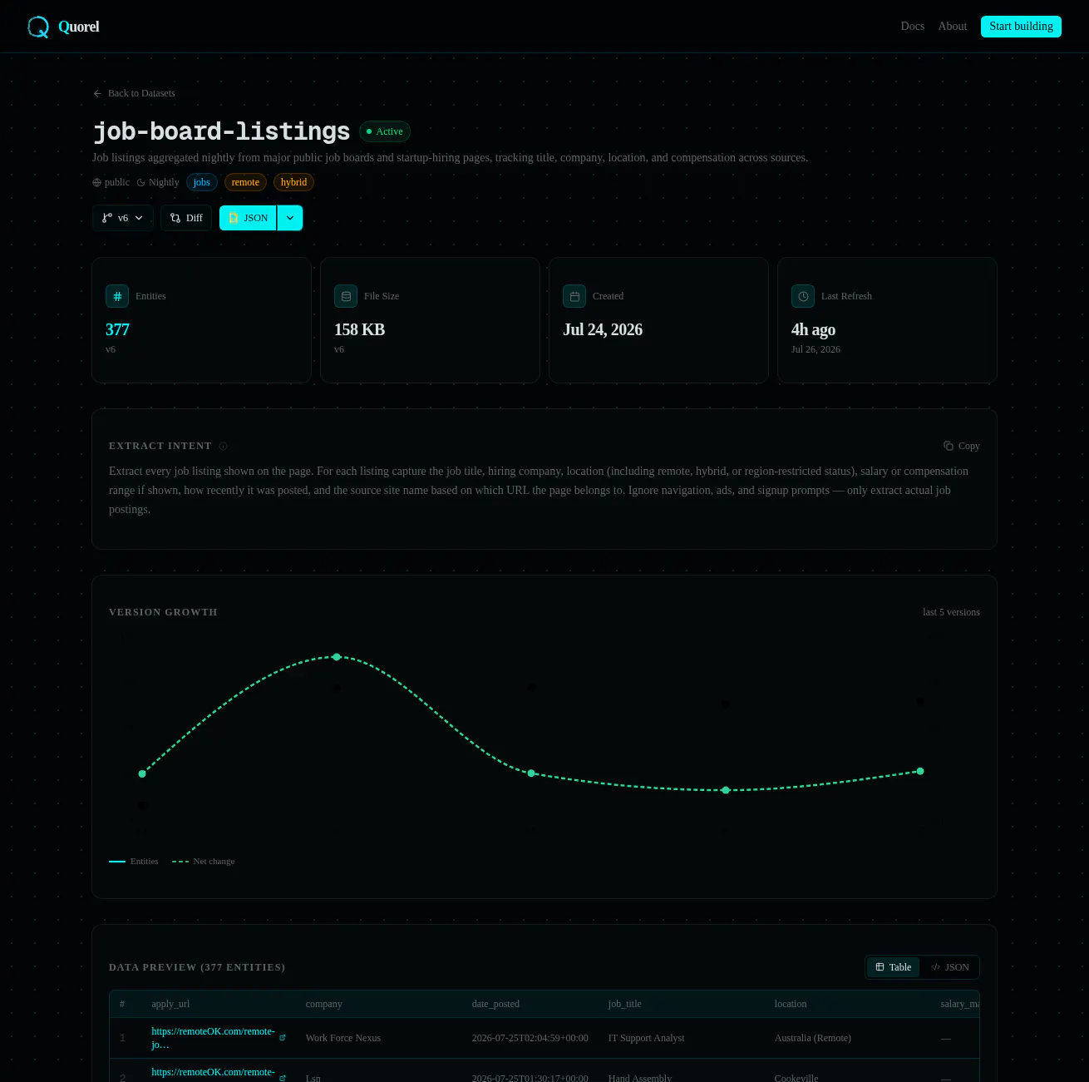The height and width of the screenshot is (1082, 1089).
Task: Click the hash icon in Entities card
Action: click(x=117, y=296)
